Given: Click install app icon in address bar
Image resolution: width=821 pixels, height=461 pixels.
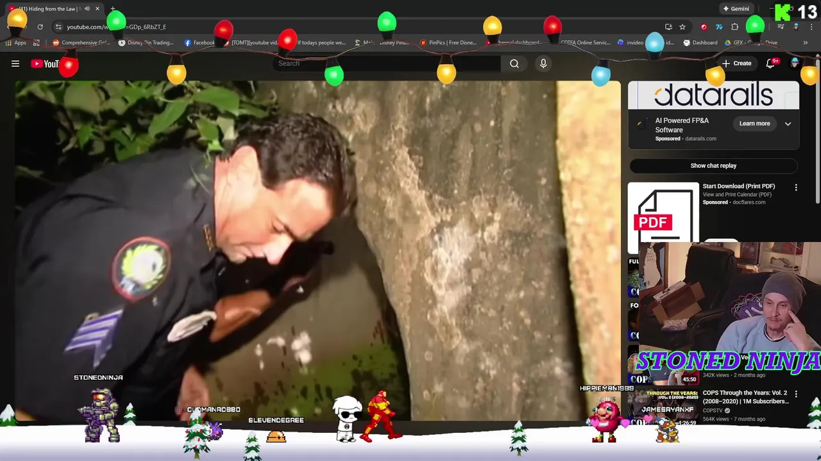Looking at the screenshot, I should click(x=668, y=27).
